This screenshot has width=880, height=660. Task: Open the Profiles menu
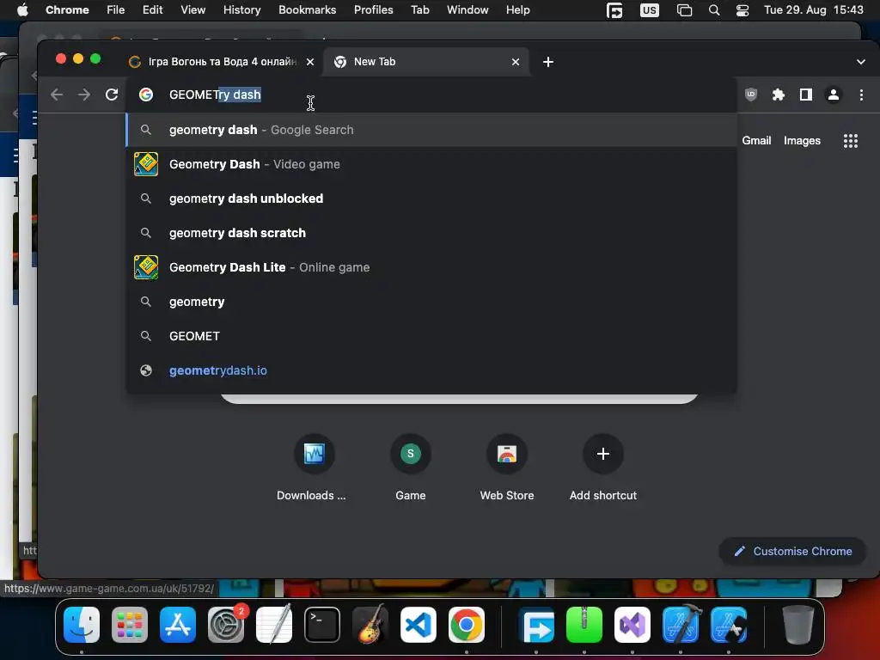click(x=373, y=10)
